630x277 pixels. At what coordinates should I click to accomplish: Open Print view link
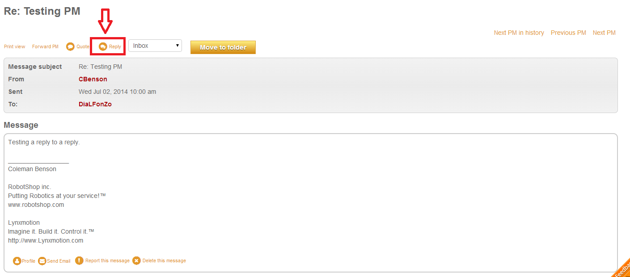pyautogui.click(x=15, y=46)
